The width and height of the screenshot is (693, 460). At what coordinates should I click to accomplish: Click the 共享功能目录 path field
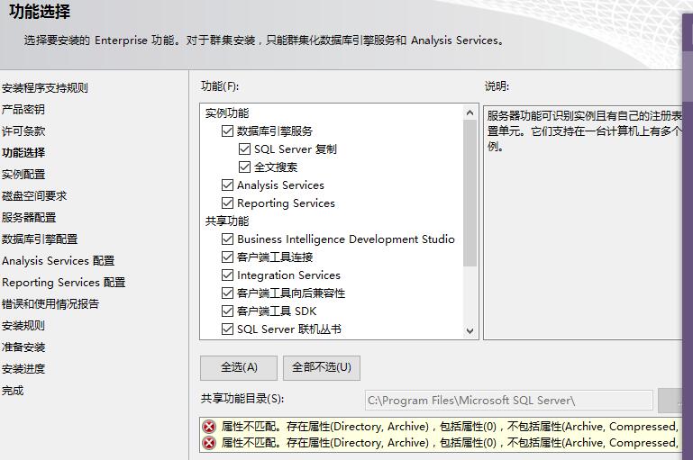coord(508,401)
